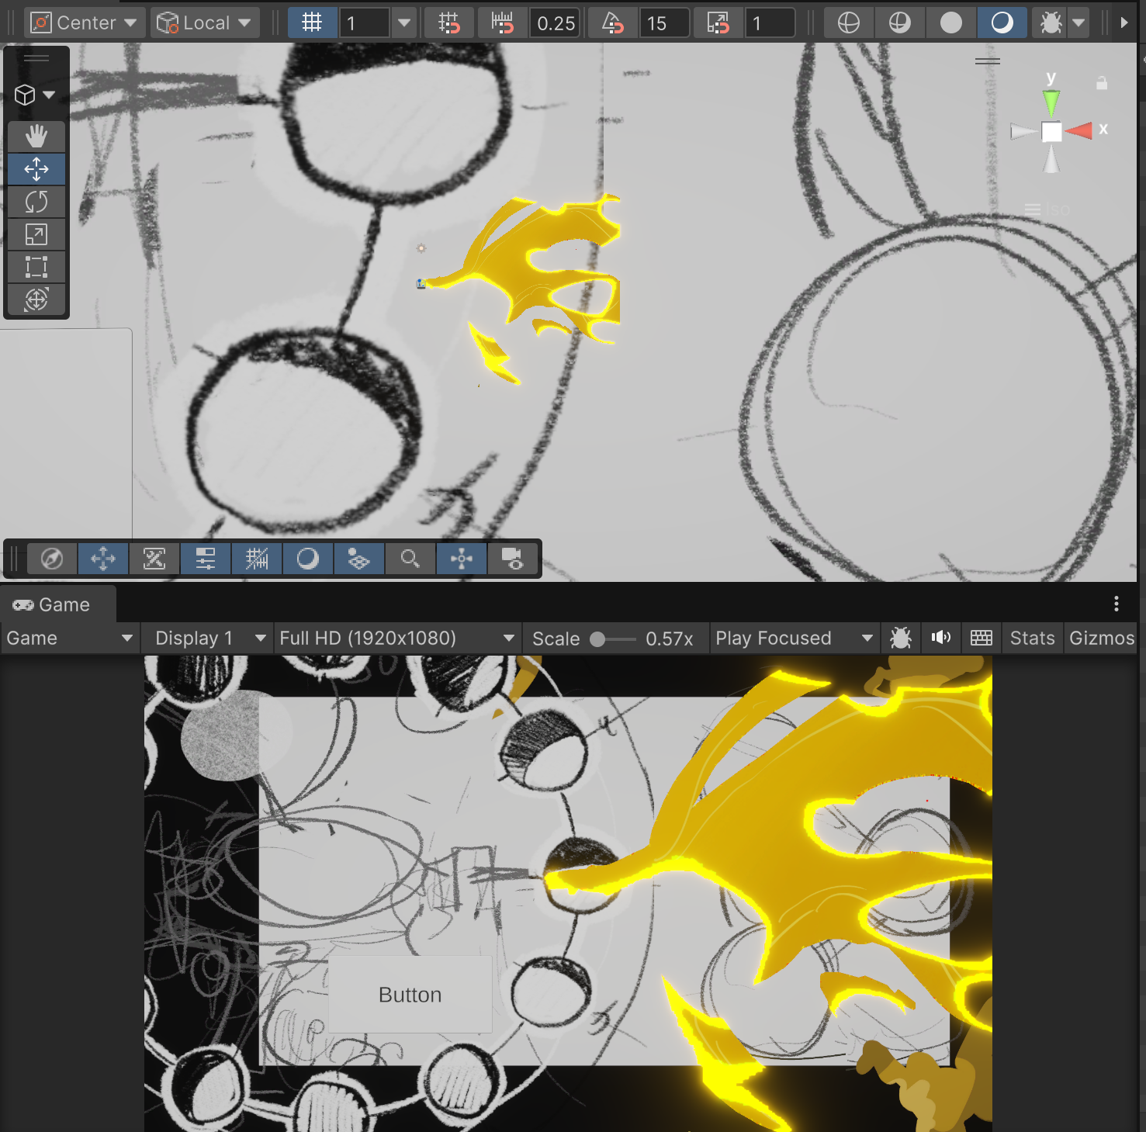Open Game panel three-dot options menu
The width and height of the screenshot is (1146, 1132).
[x=1117, y=604]
